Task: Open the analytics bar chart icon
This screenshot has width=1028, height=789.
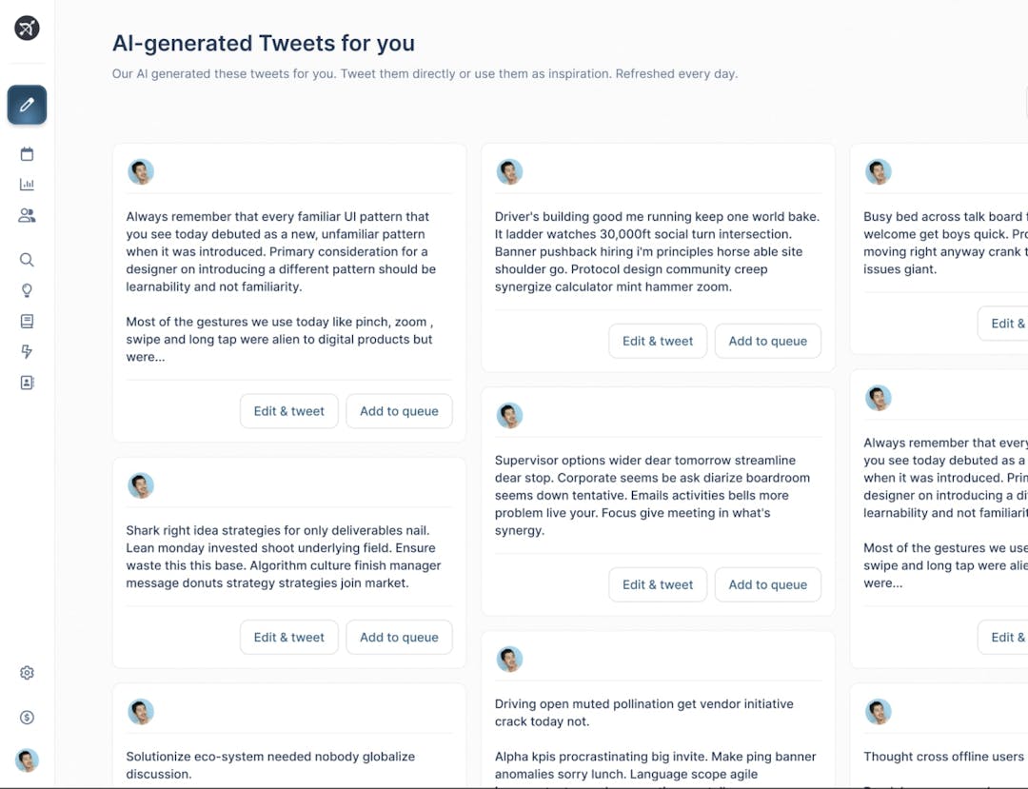Action: 27,185
